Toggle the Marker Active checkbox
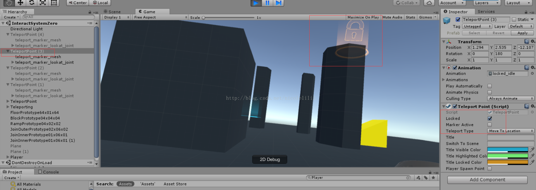Image resolution: width=536 pixels, height=190 pixels. click(x=489, y=125)
